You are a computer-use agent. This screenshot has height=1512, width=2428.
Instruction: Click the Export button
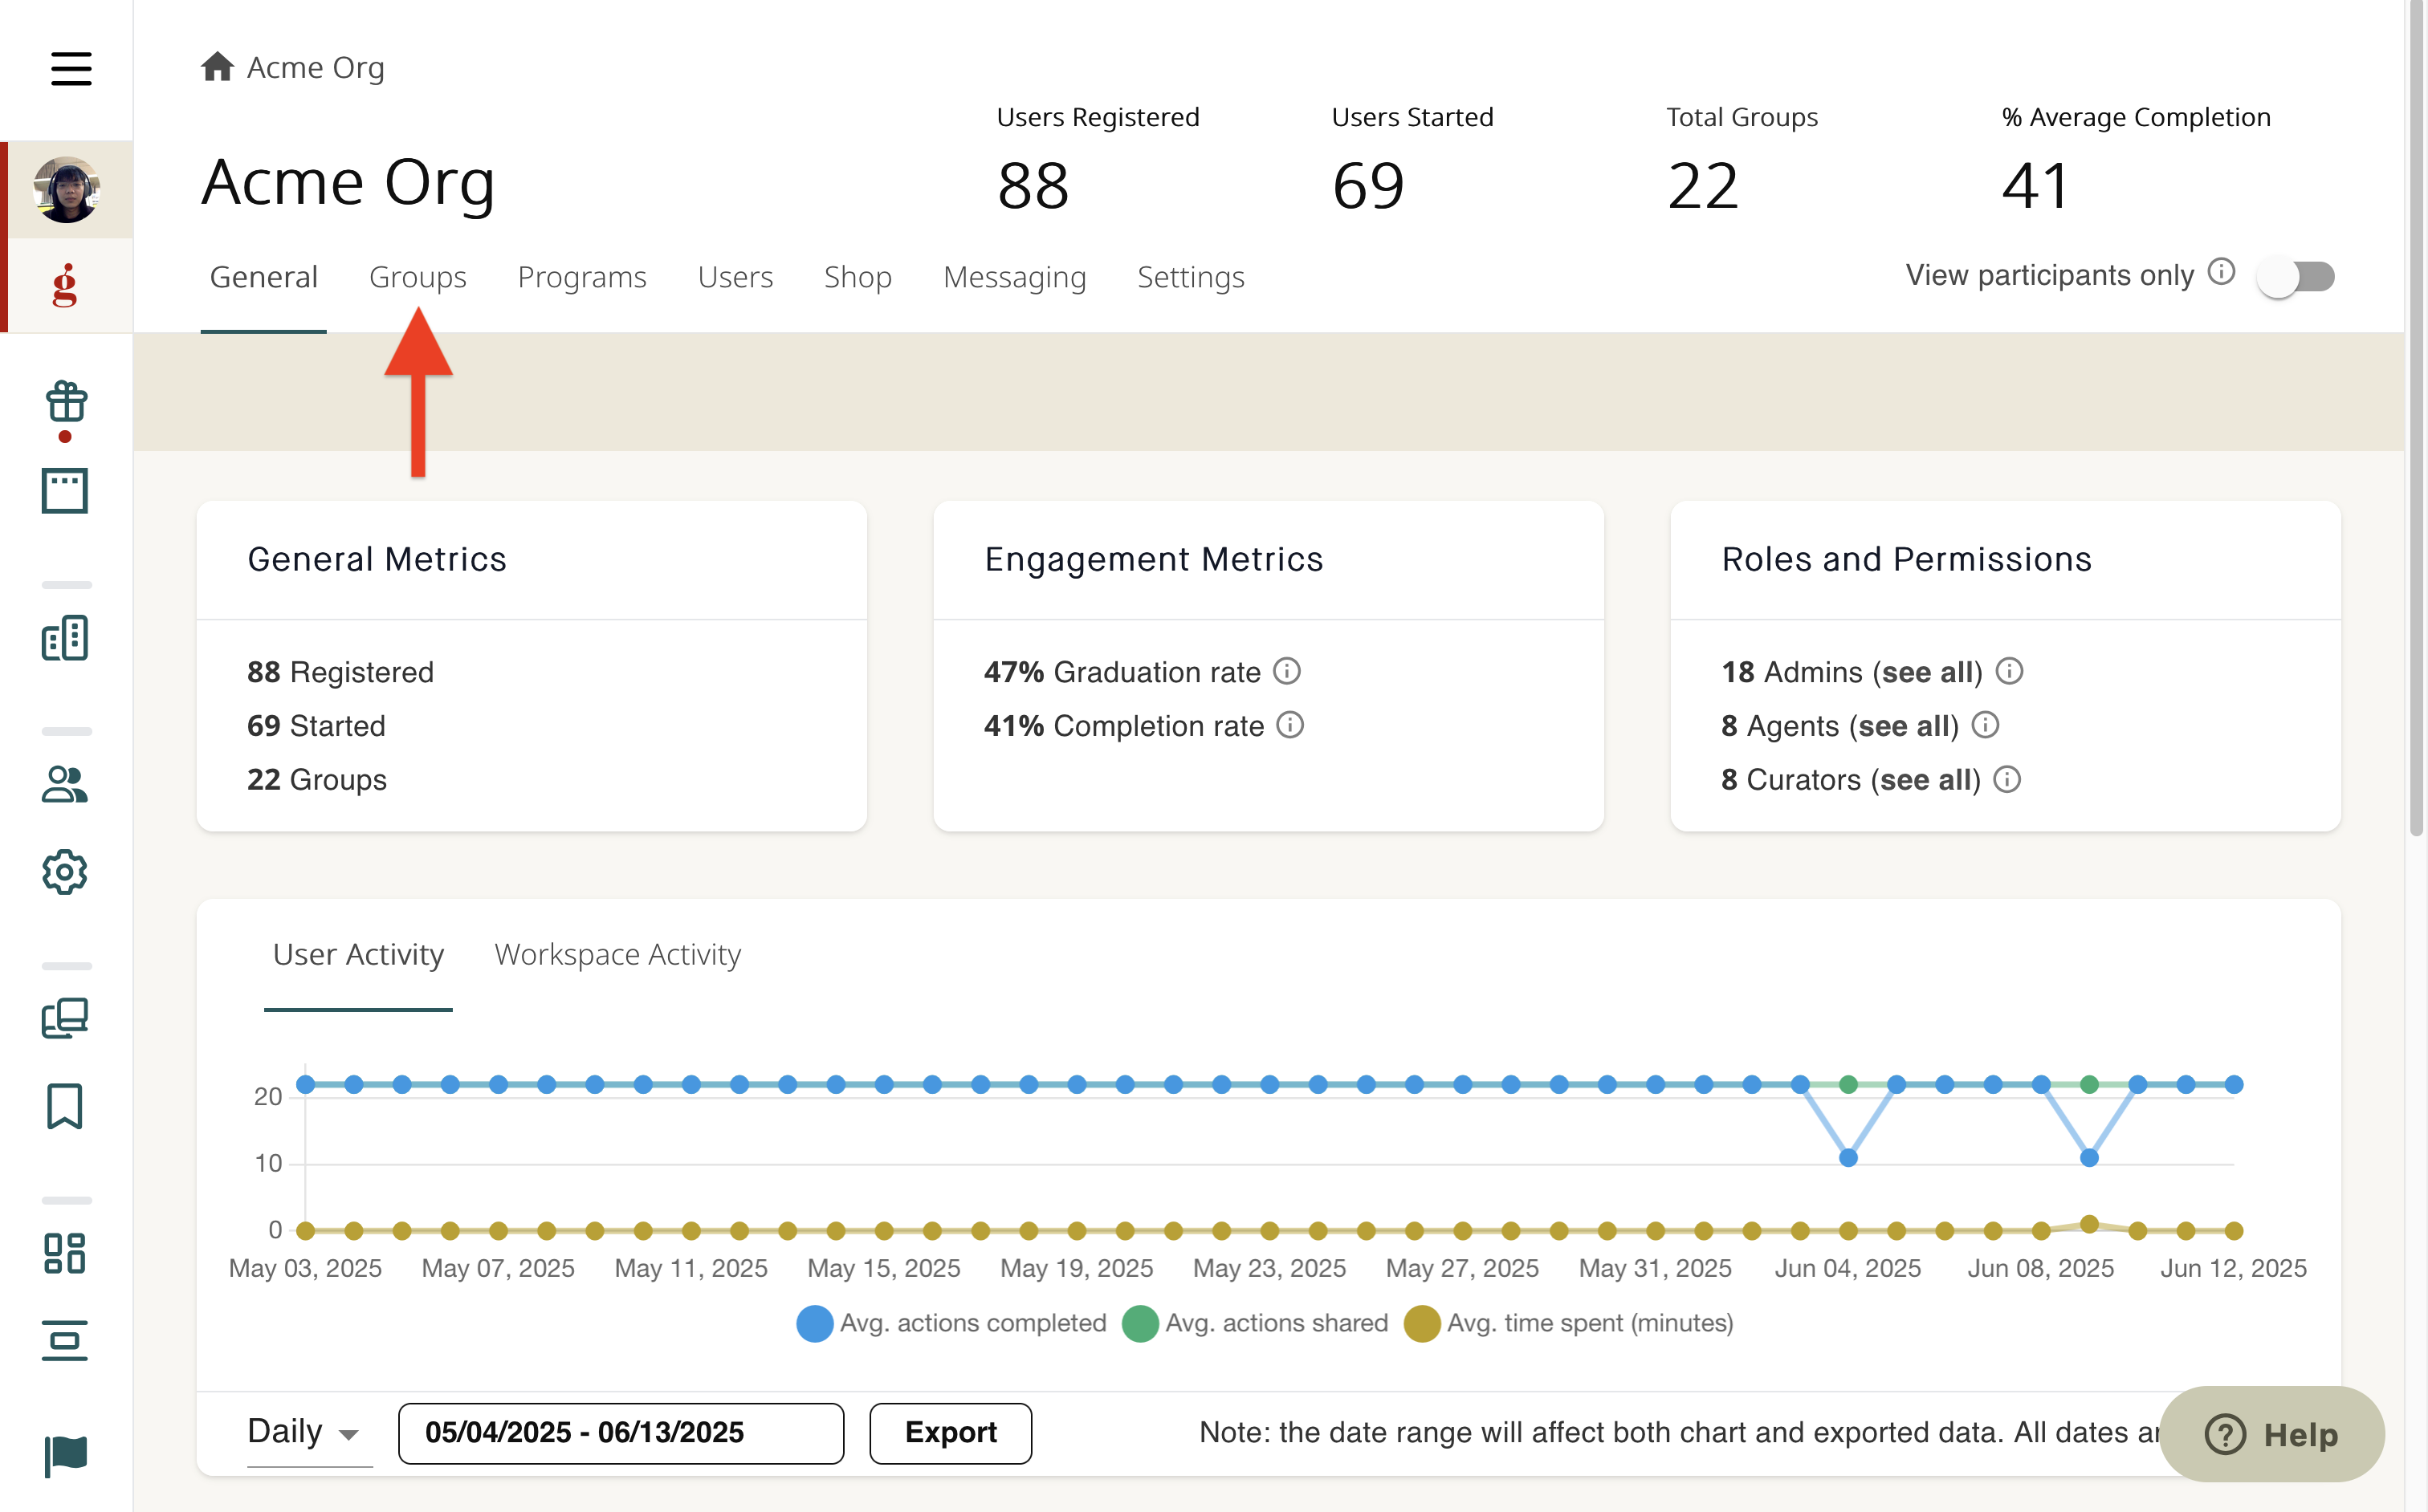coord(951,1433)
